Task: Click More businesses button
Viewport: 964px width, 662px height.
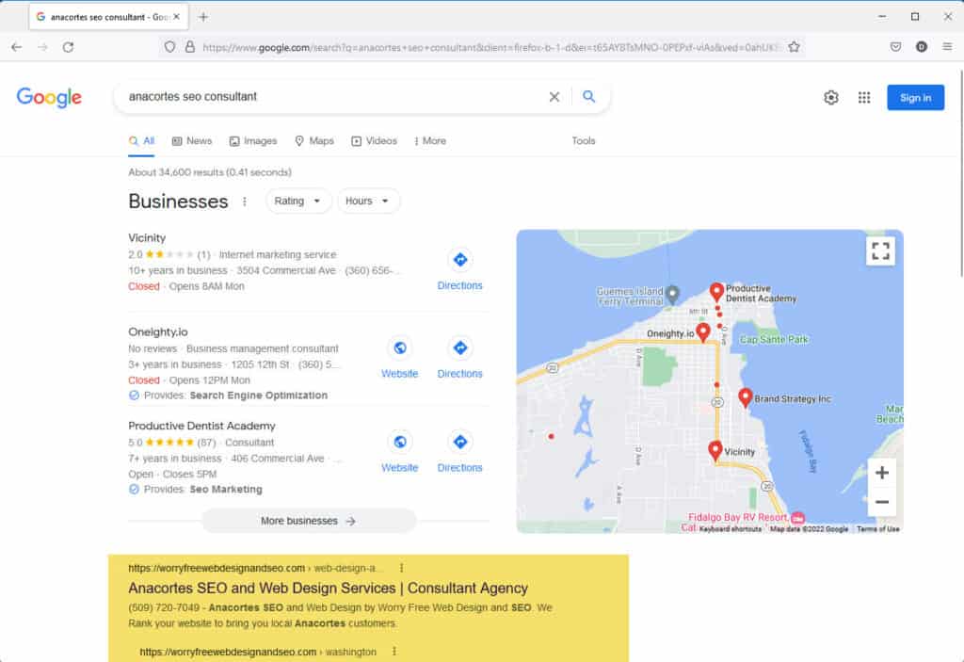Action: point(309,521)
